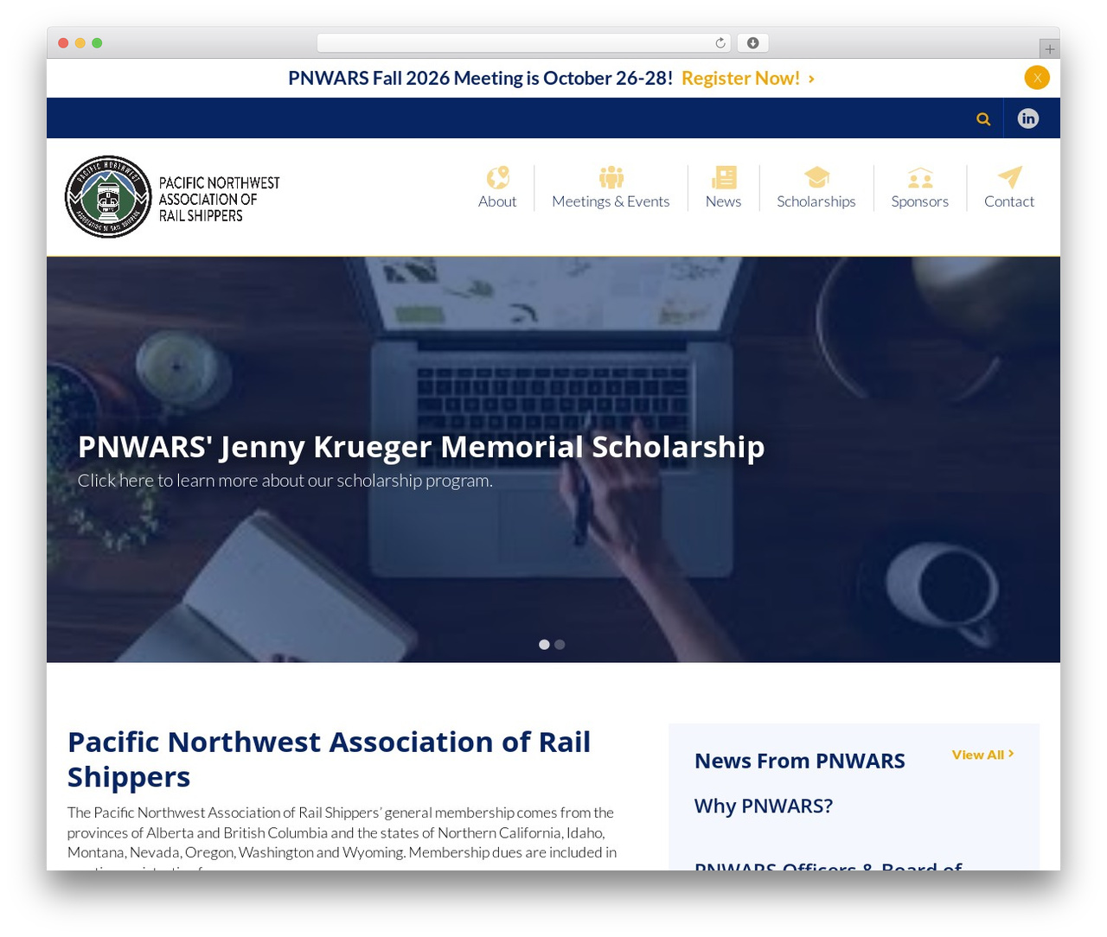Open a new browser tab with plus
Viewport: 1107px width, 937px height.
(1050, 49)
